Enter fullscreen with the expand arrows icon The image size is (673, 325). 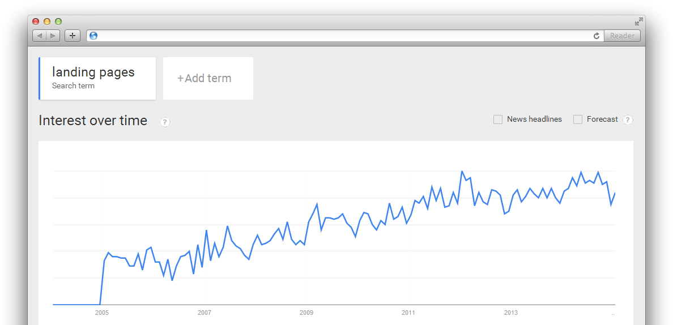point(639,22)
